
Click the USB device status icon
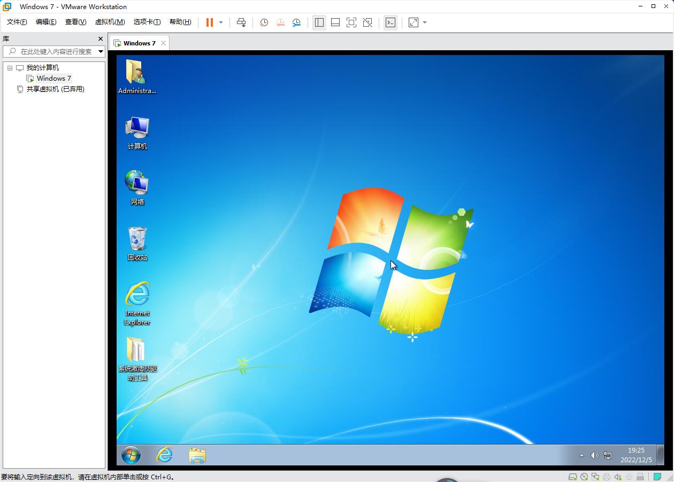pyautogui.click(x=640, y=477)
